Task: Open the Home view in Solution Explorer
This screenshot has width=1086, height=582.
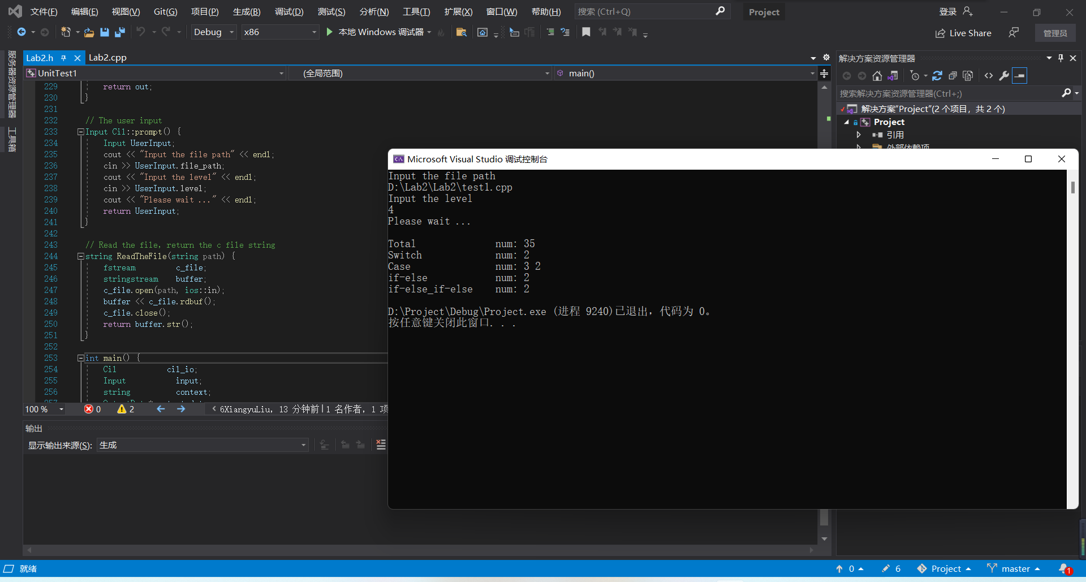Action: [877, 75]
